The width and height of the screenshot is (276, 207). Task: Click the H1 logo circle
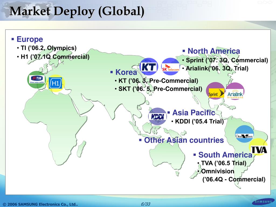click(56, 83)
